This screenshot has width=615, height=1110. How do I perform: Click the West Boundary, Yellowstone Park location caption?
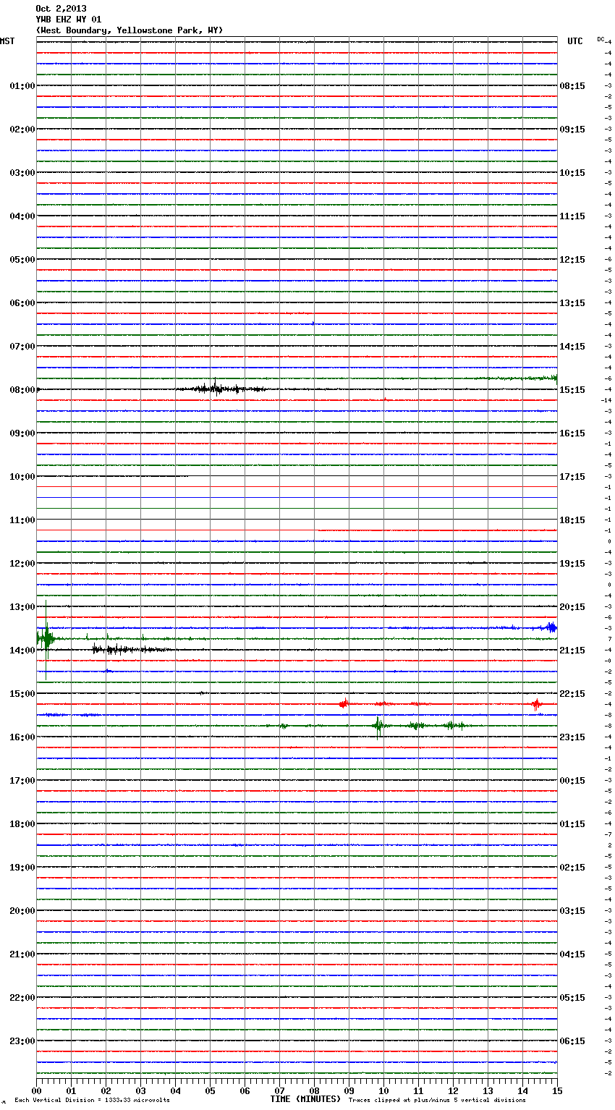click(130, 30)
